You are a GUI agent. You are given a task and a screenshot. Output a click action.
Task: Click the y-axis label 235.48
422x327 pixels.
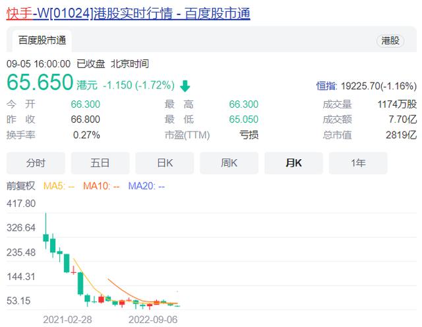pos(21,252)
